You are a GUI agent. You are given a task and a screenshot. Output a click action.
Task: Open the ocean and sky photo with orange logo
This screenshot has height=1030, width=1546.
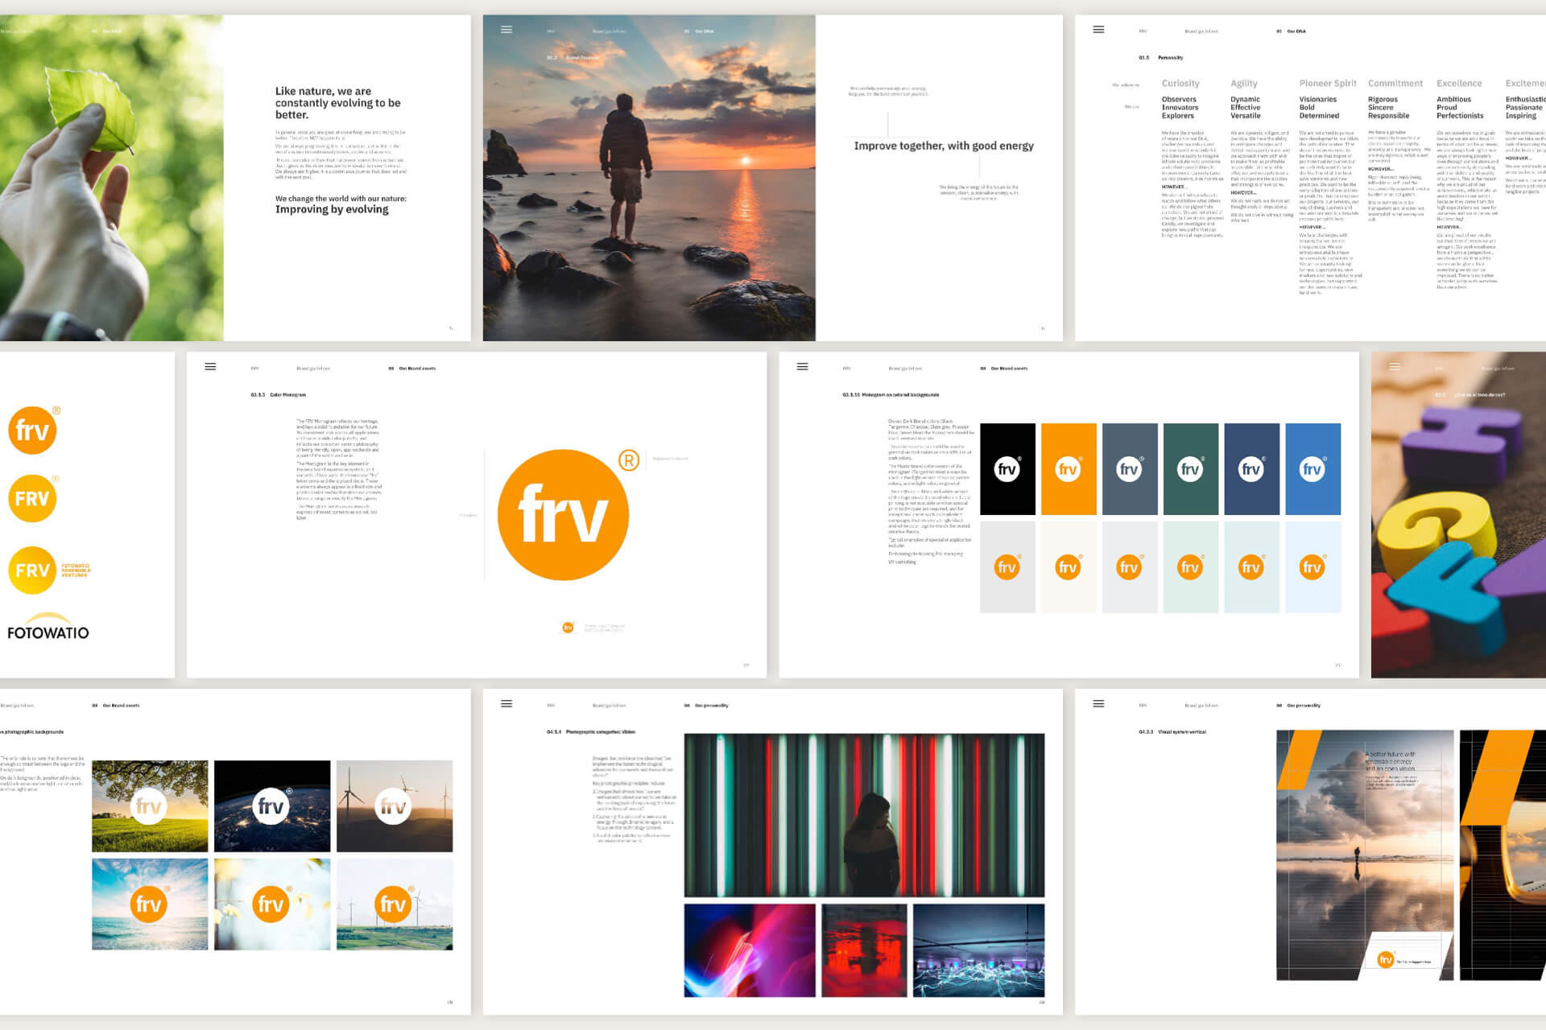coord(150,904)
